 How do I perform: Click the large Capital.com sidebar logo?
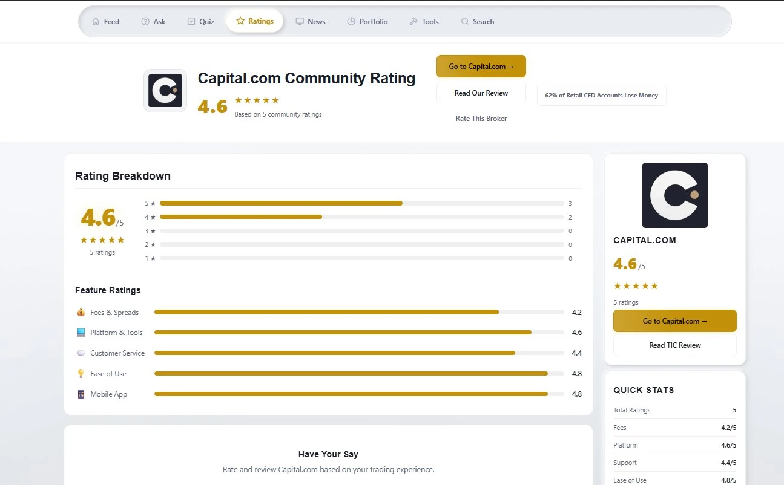click(x=674, y=195)
